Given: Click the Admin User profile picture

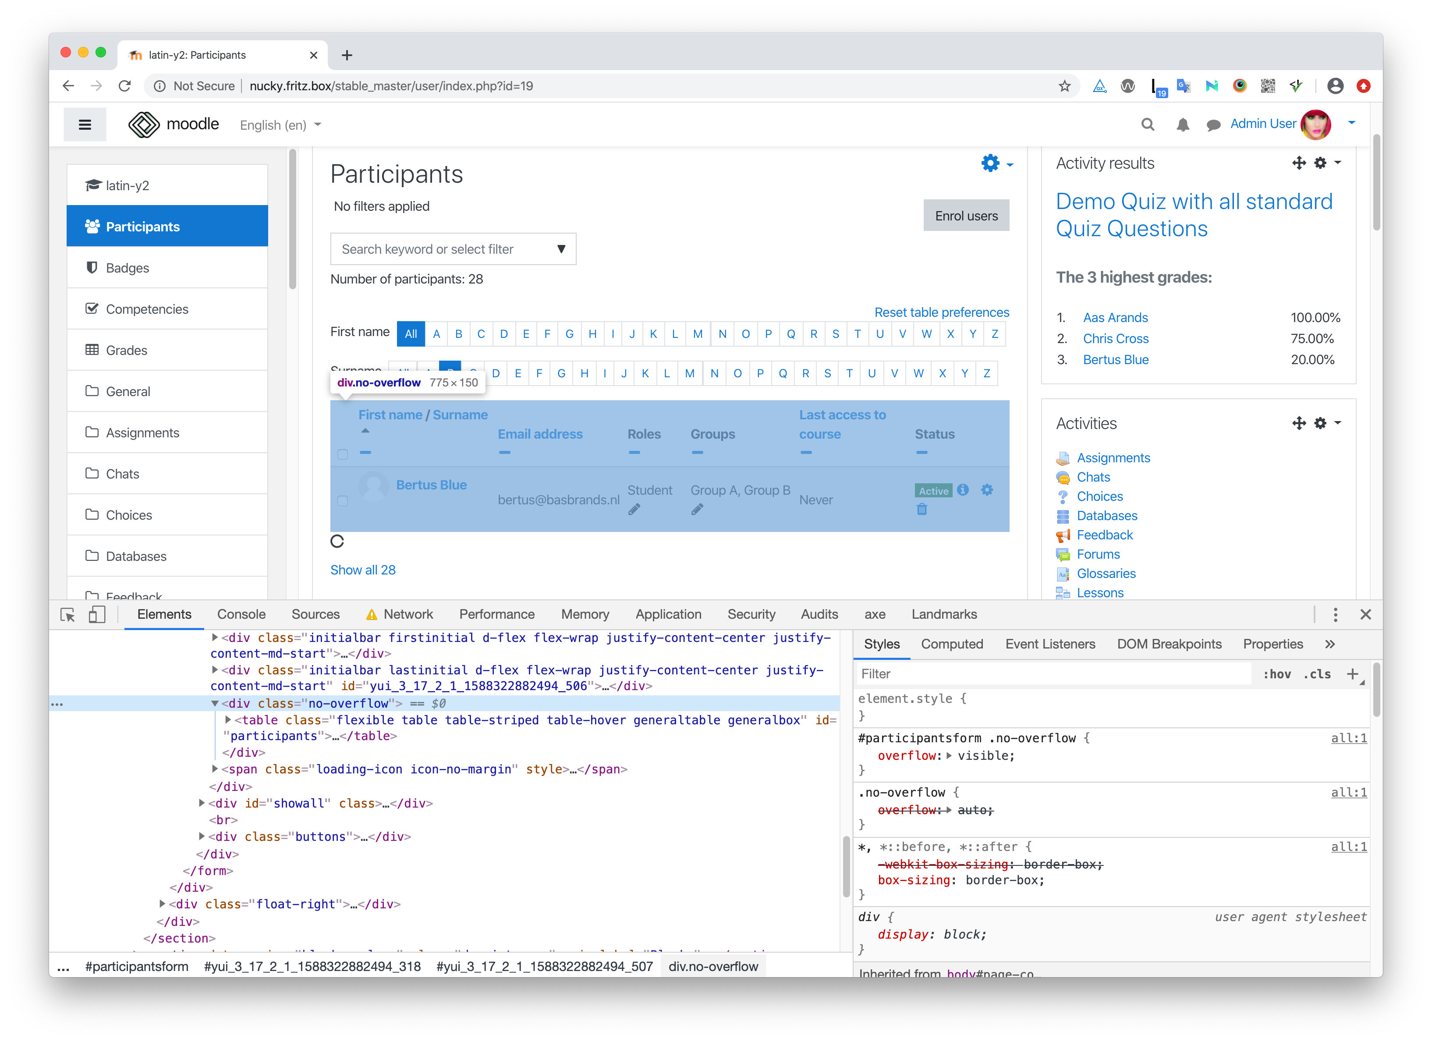Looking at the screenshot, I should click(x=1315, y=124).
